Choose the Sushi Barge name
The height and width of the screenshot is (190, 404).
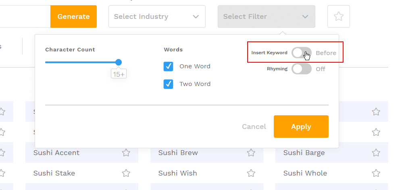(x=304, y=153)
